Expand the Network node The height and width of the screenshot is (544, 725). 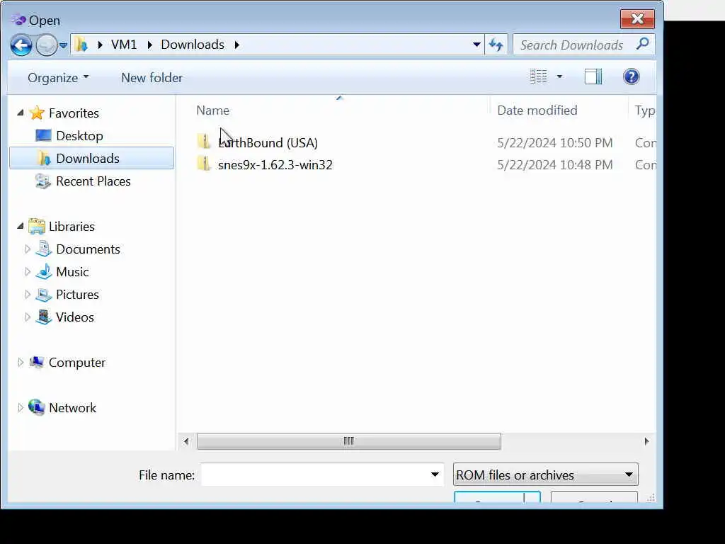(x=21, y=407)
